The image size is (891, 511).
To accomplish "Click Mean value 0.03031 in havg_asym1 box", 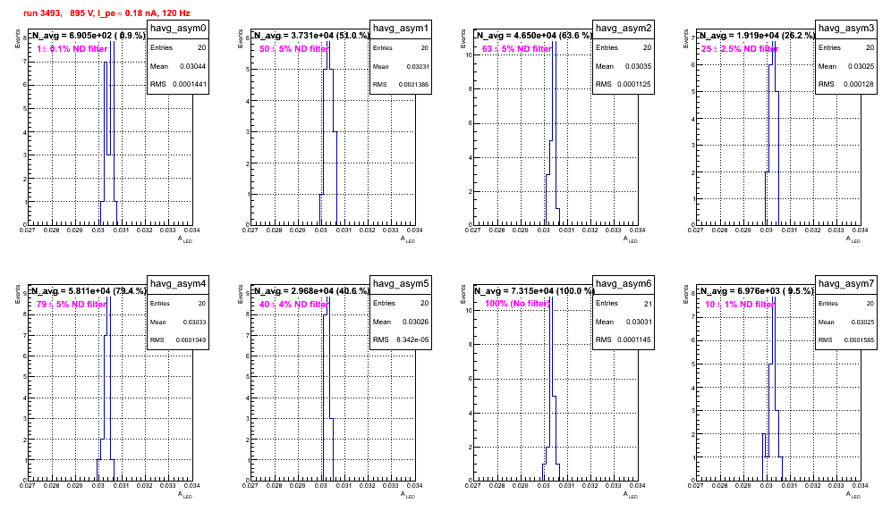I will (x=418, y=67).
